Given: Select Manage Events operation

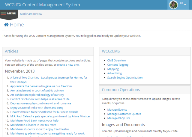Looking at the screenshot, I should pos(117,110).
